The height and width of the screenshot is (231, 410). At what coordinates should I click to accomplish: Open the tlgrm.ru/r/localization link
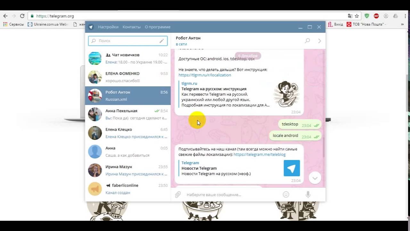[205, 75]
